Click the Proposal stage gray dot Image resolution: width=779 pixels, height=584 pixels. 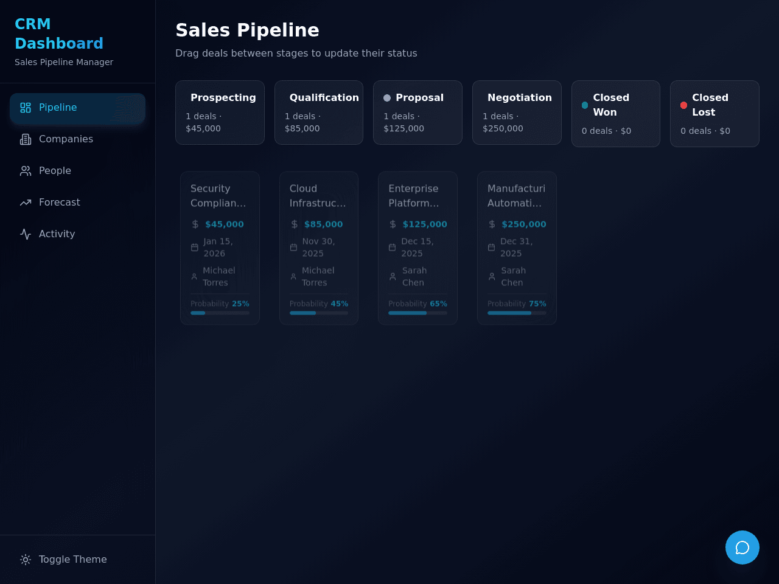point(387,98)
